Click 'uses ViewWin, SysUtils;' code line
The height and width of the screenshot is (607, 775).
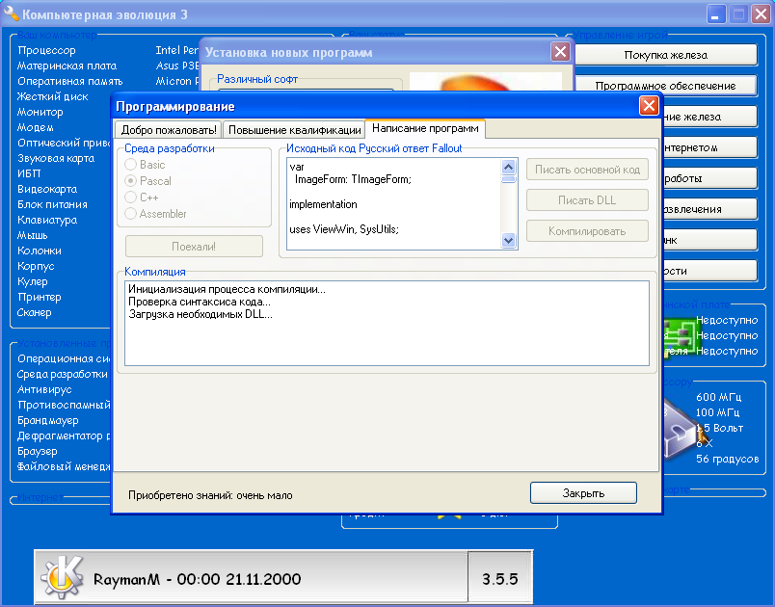pyautogui.click(x=344, y=229)
